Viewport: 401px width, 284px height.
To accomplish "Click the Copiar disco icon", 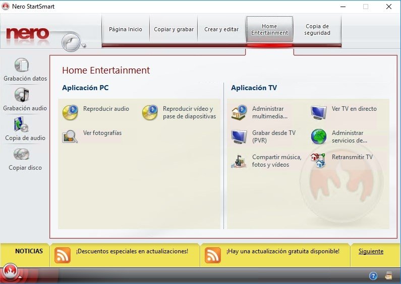I will coord(22,154).
